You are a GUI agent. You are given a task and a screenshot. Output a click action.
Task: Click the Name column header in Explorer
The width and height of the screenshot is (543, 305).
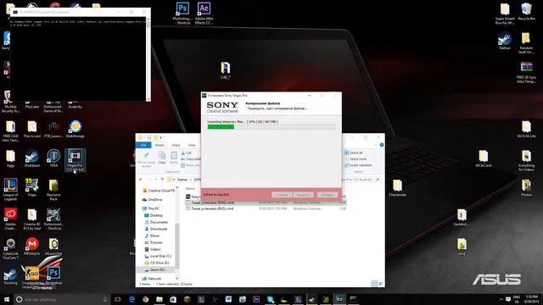coord(190,188)
